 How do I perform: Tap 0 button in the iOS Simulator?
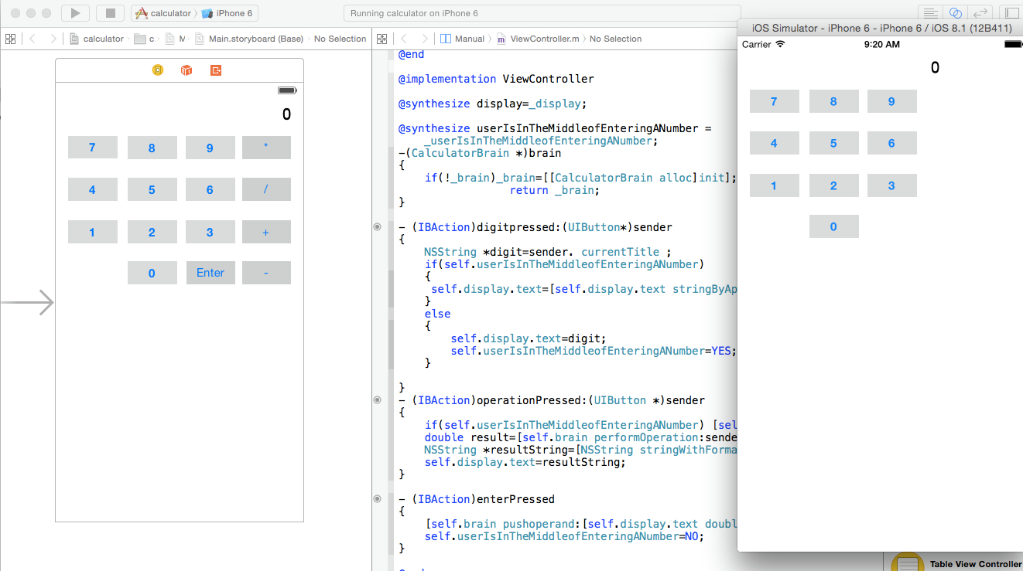[833, 226]
